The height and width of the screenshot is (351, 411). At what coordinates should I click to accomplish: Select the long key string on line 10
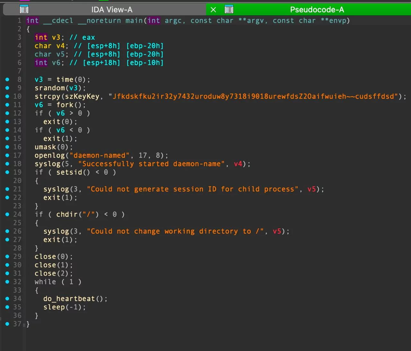pos(254,96)
